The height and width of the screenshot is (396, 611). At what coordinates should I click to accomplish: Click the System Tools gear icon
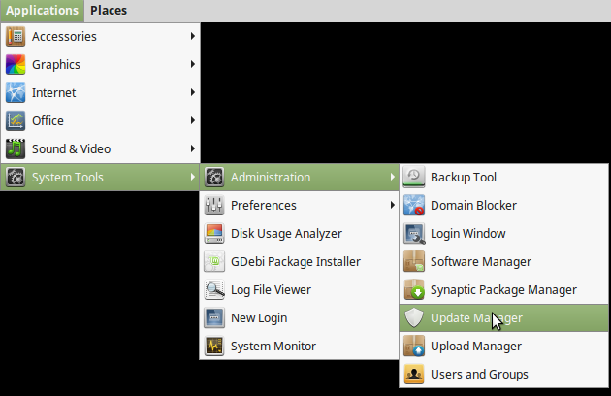(x=16, y=177)
